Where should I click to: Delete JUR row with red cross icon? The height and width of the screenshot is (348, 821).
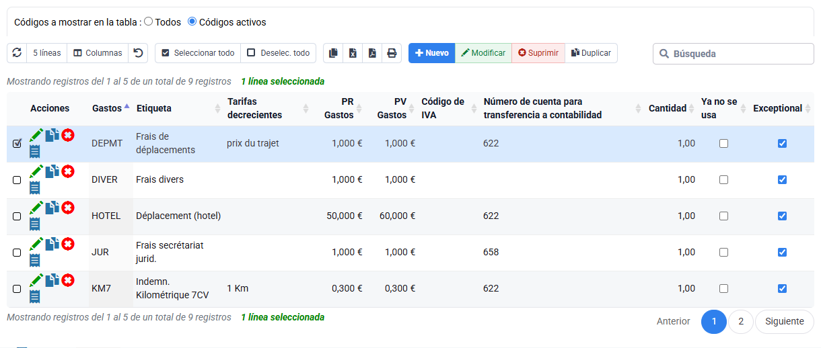point(68,244)
